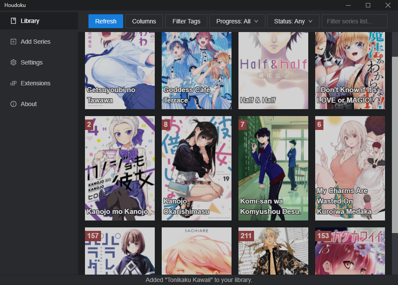Open the Columns options
Screen dimensions: 398x285
144,21
